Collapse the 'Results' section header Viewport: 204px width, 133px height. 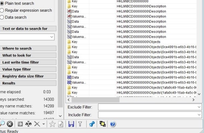28,83
